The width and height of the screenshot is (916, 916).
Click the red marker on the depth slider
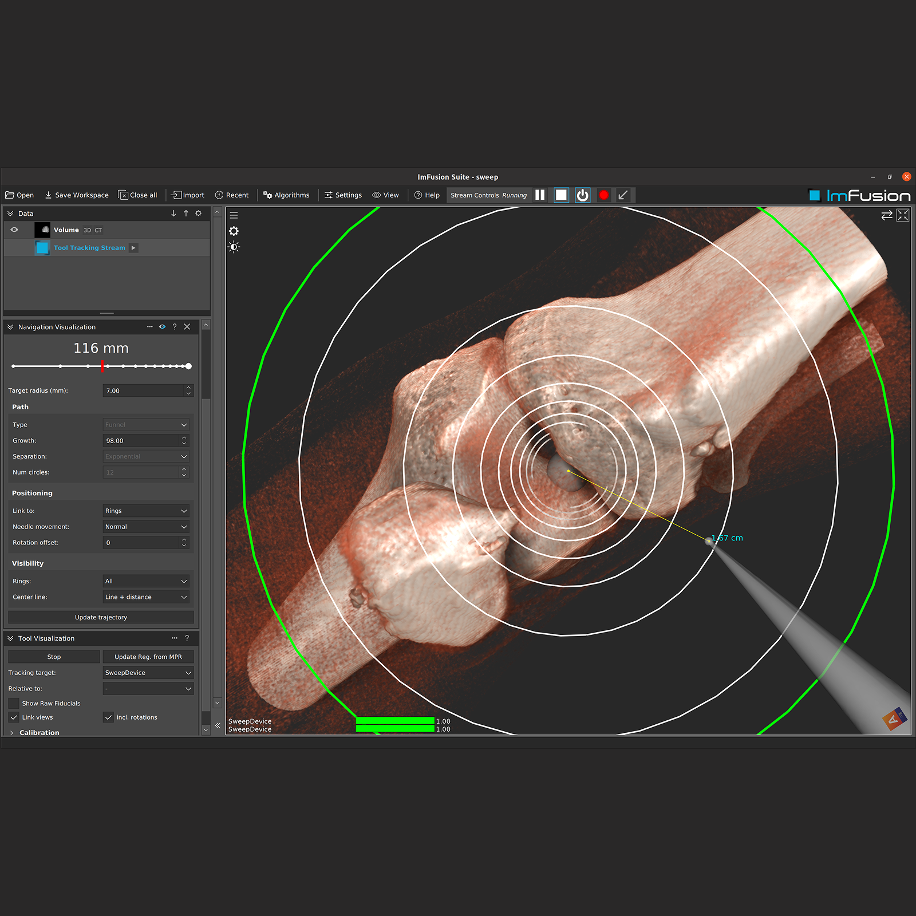[x=102, y=366]
